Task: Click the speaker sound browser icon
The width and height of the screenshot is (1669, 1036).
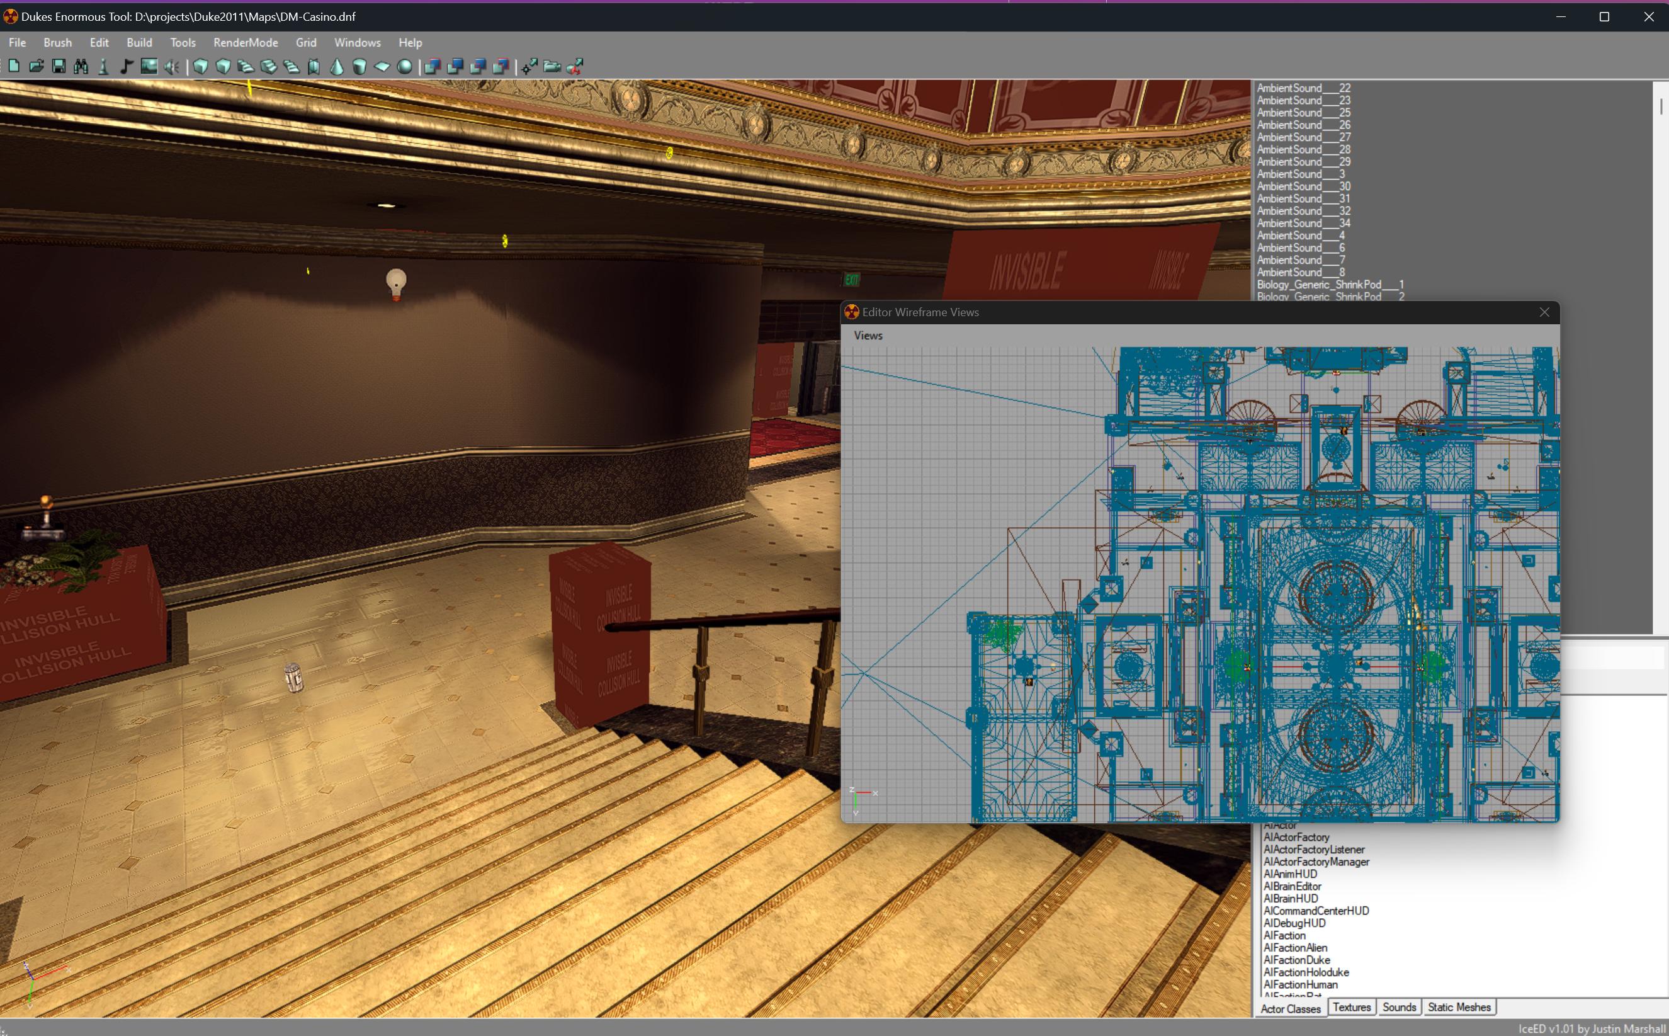Action: click(x=172, y=67)
